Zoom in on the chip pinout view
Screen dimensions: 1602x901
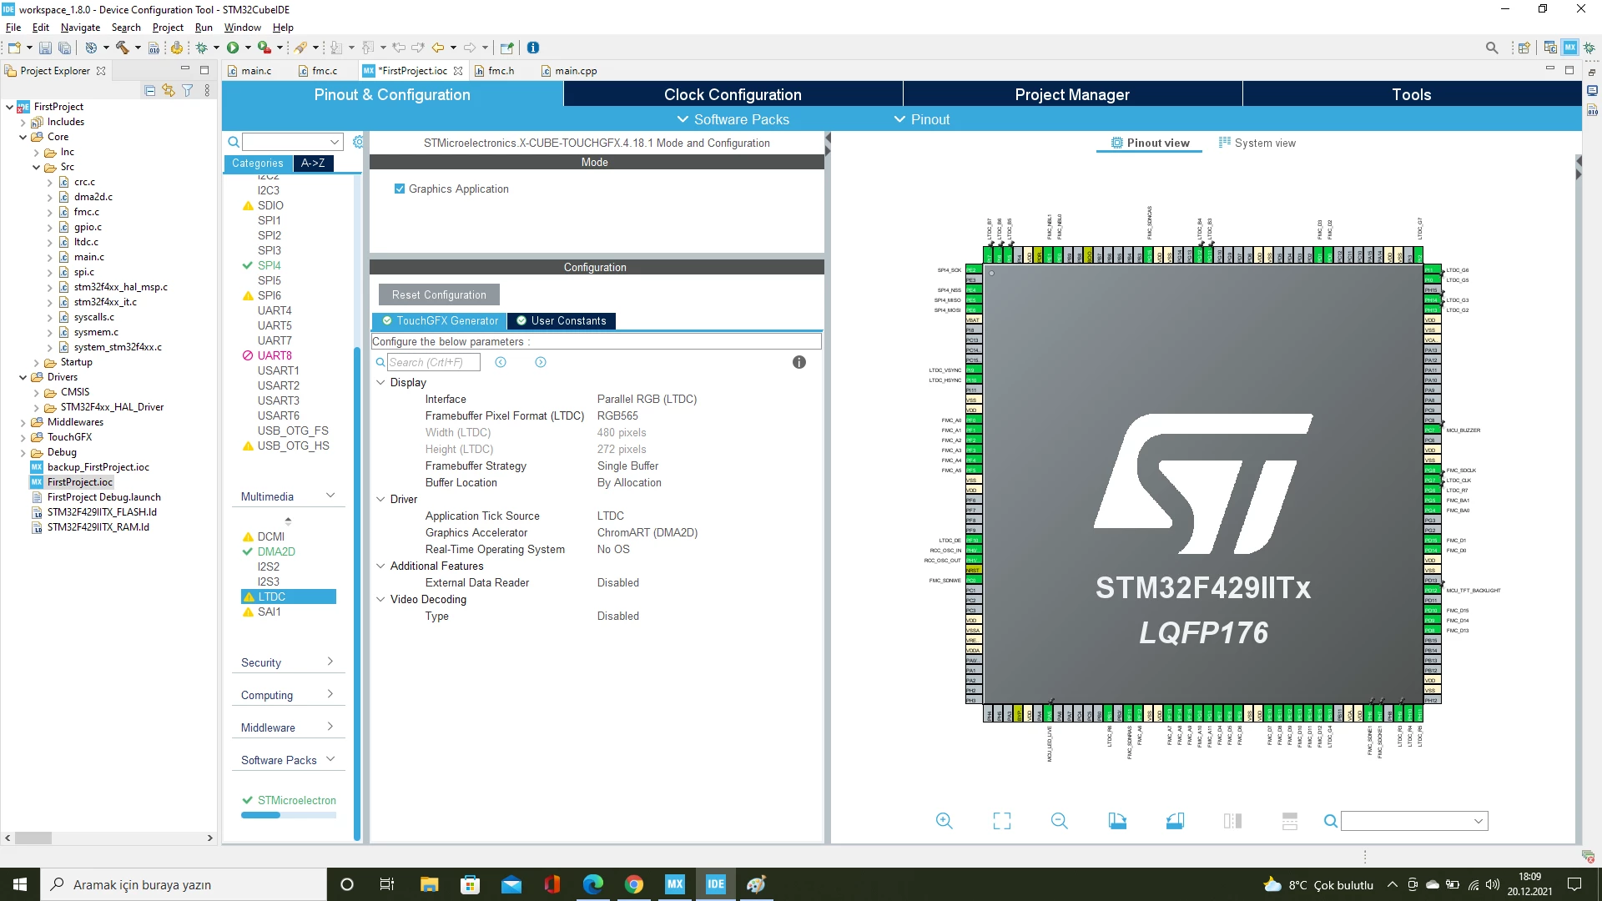(944, 821)
